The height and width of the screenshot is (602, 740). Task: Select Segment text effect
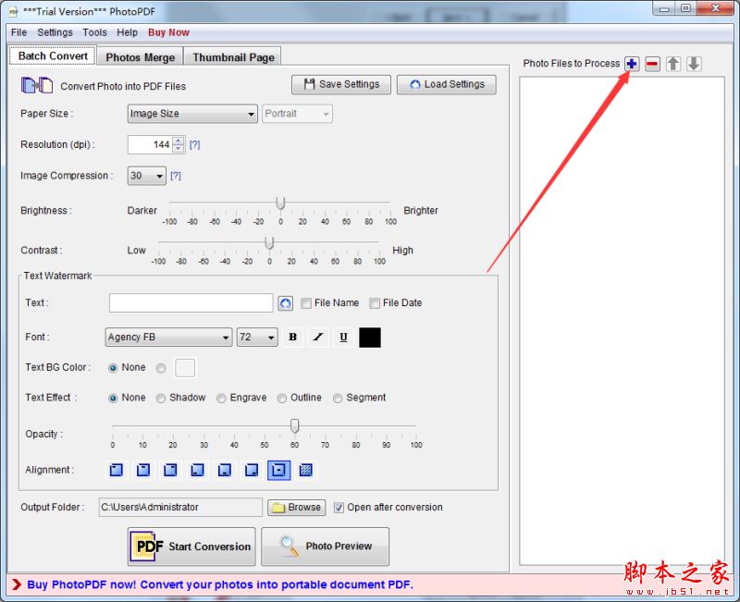(338, 399)
